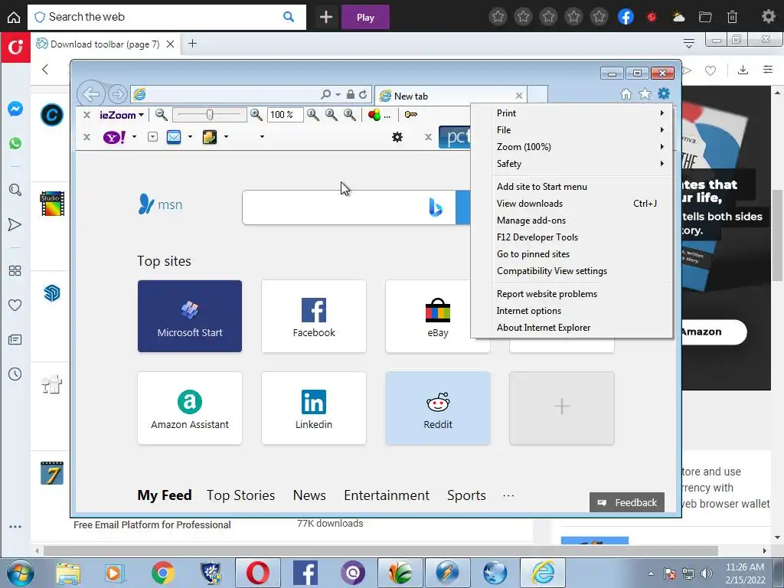Click the colored balls icon in ieZoom toolbar
This screenshot has width=784, height=588.
[x=374, y=115]
